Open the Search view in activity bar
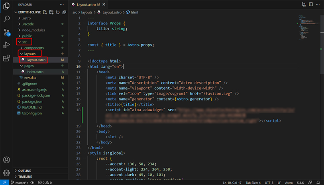Viewport: 324px width, 185px height. tap(6, 19)
